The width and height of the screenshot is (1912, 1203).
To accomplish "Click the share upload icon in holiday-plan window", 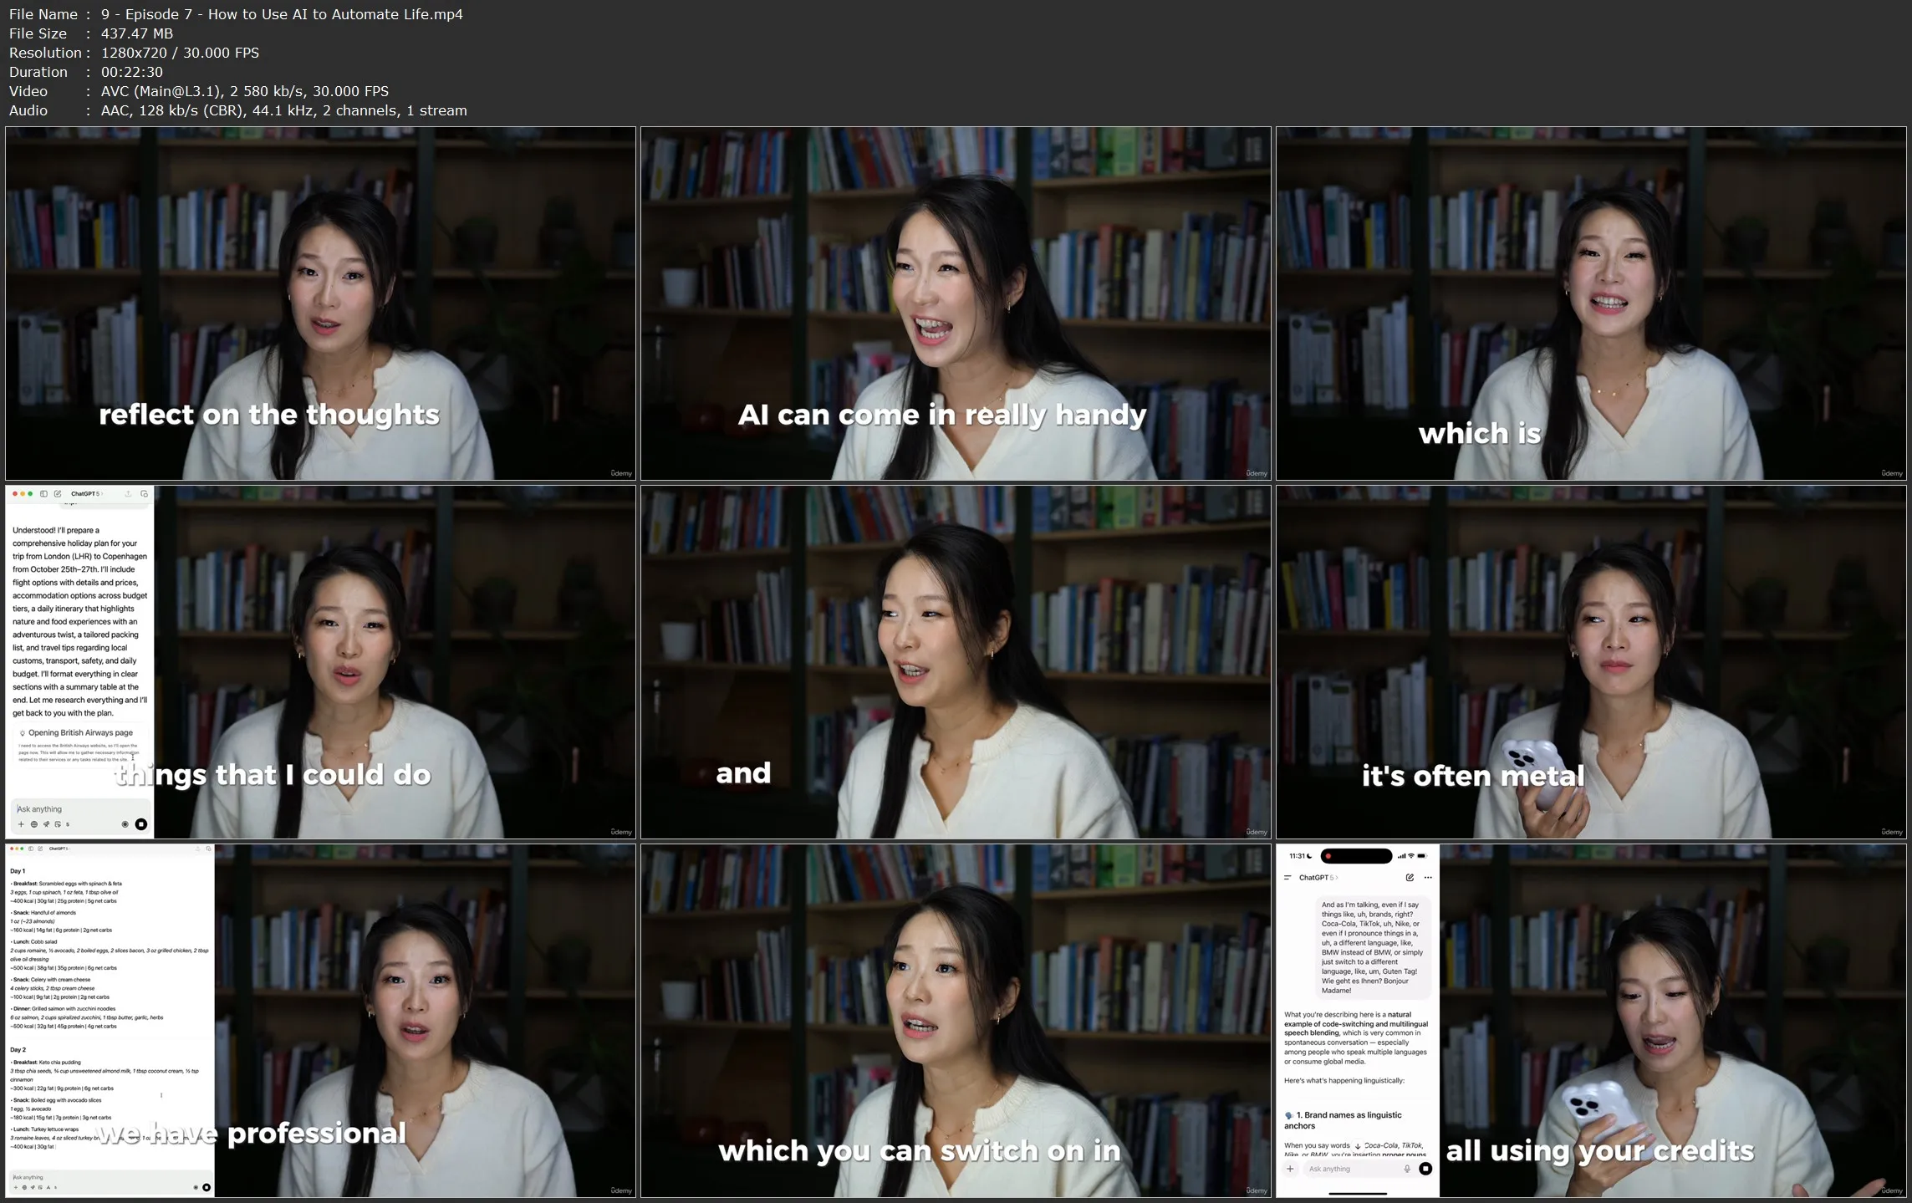I will tap(128, 494).
